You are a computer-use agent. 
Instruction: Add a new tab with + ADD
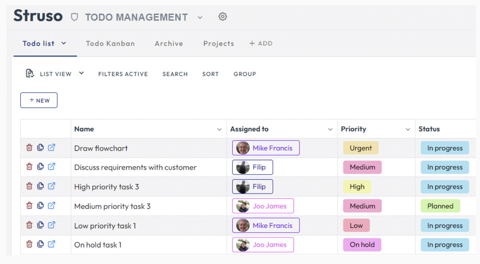pos(261,44)
